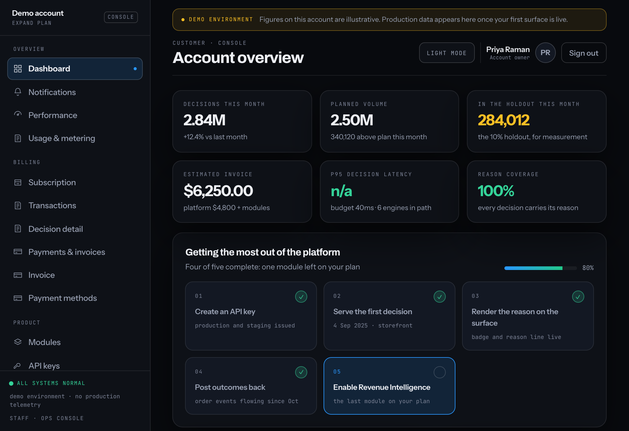This screenshot has height=431, width=629.
Task: Click the Decision detail document icon
Action: coord(18,229)
